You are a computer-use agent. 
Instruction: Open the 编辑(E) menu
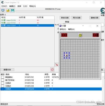(12, 6)
